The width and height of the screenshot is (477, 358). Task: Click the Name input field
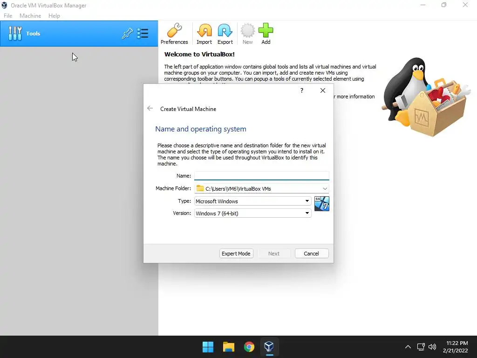click(262, 176)
